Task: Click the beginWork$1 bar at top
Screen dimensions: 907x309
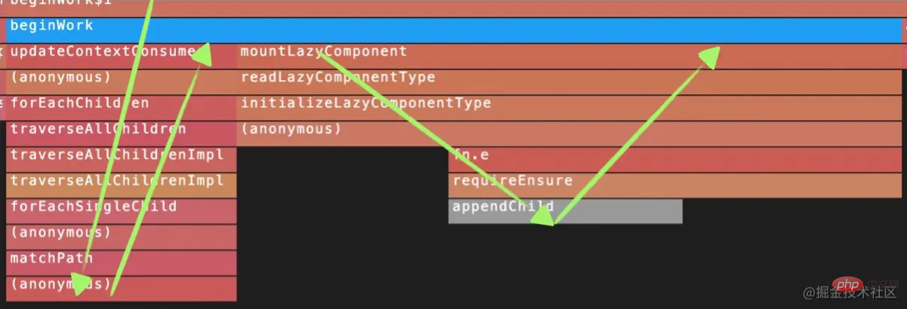Action: click(453, 6)
